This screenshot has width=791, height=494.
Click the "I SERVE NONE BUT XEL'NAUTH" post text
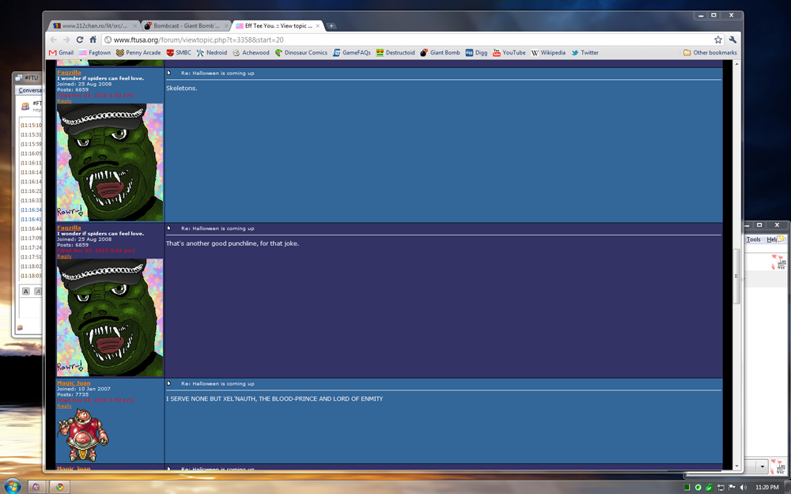pos(274,398)
